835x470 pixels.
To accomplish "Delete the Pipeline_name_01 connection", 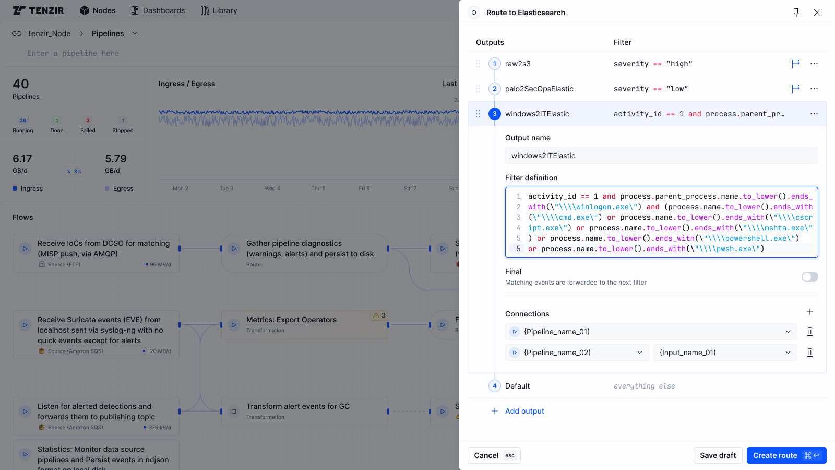I will point(809,332).
